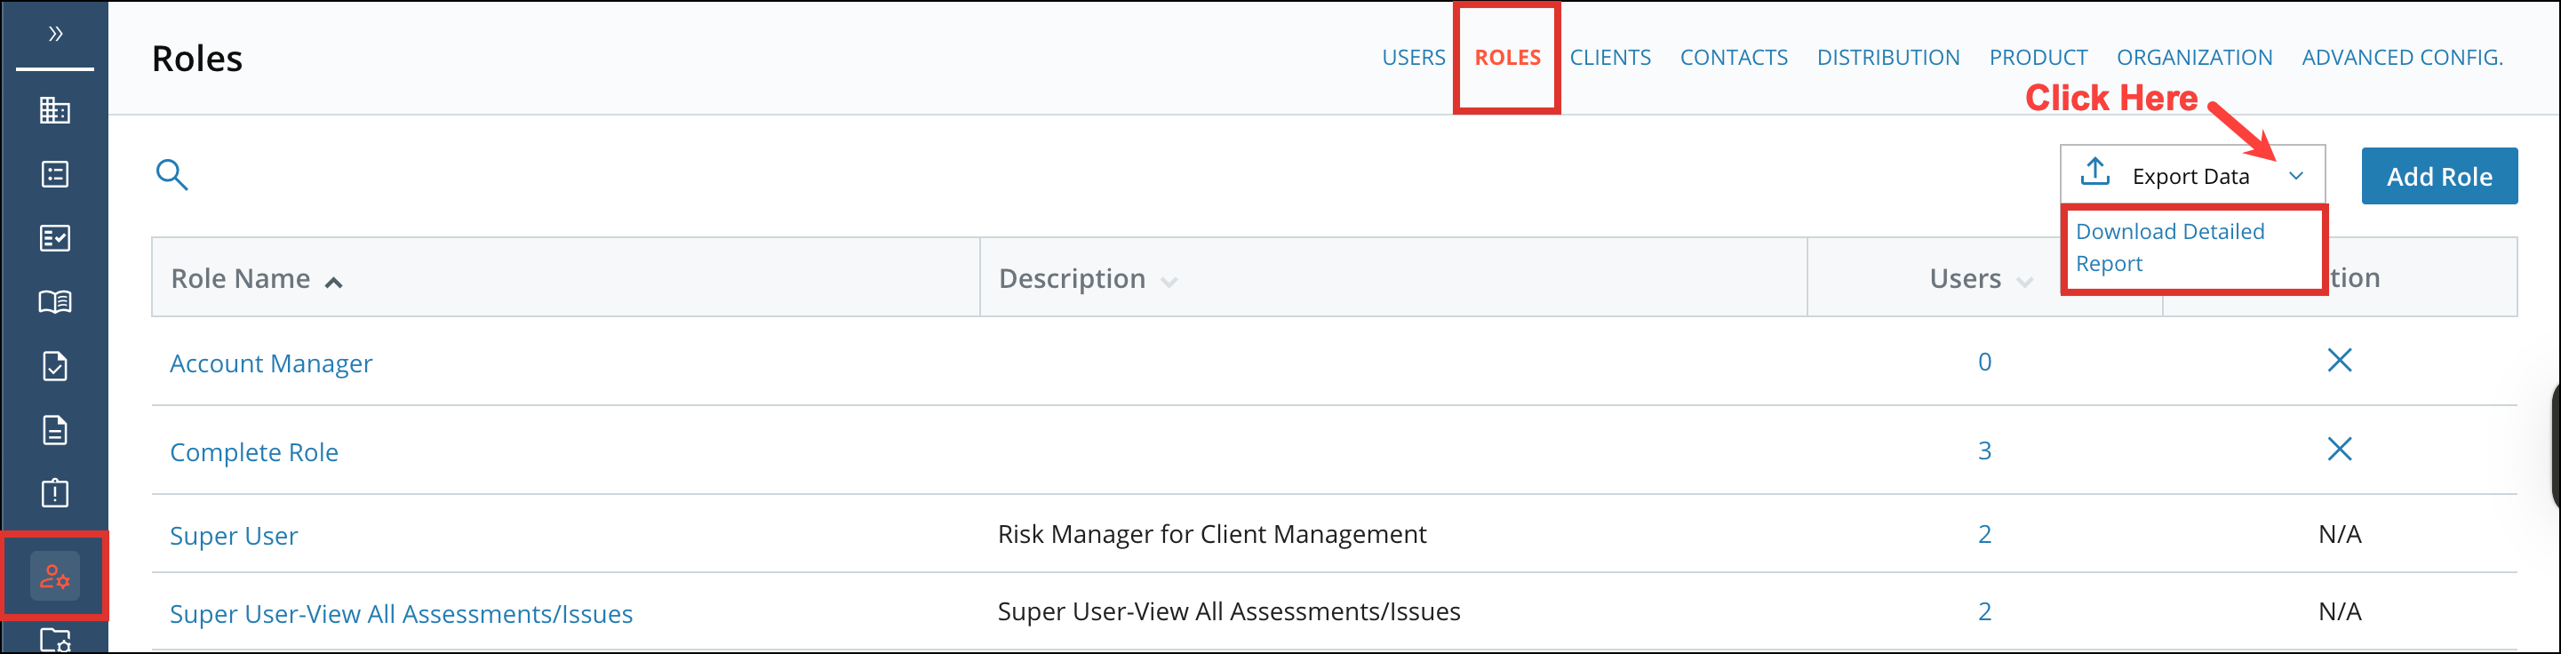Expand the Export Data dropdown chevron
This screenshot has height=654, width=2561.
2295,176
